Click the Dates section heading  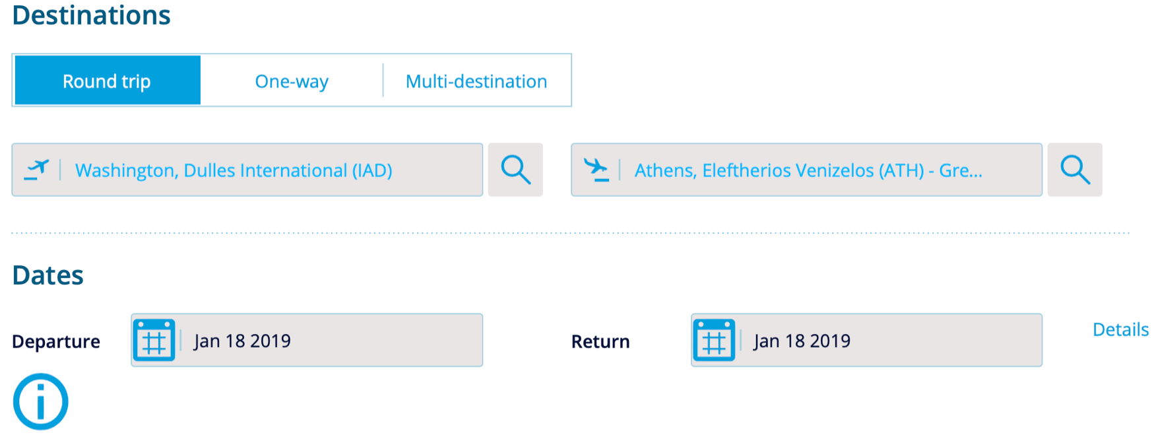48,275
